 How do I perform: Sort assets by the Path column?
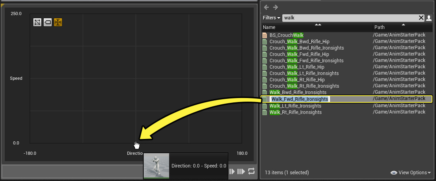point(379,27)
